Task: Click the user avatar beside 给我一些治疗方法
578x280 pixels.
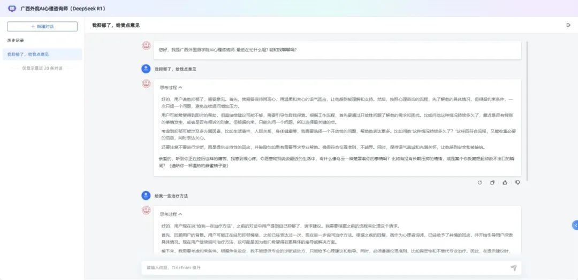Action: (146, 196)
